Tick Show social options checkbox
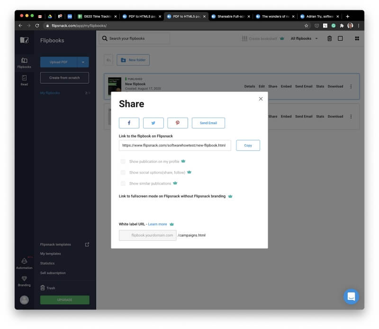 tap(123, 173)
